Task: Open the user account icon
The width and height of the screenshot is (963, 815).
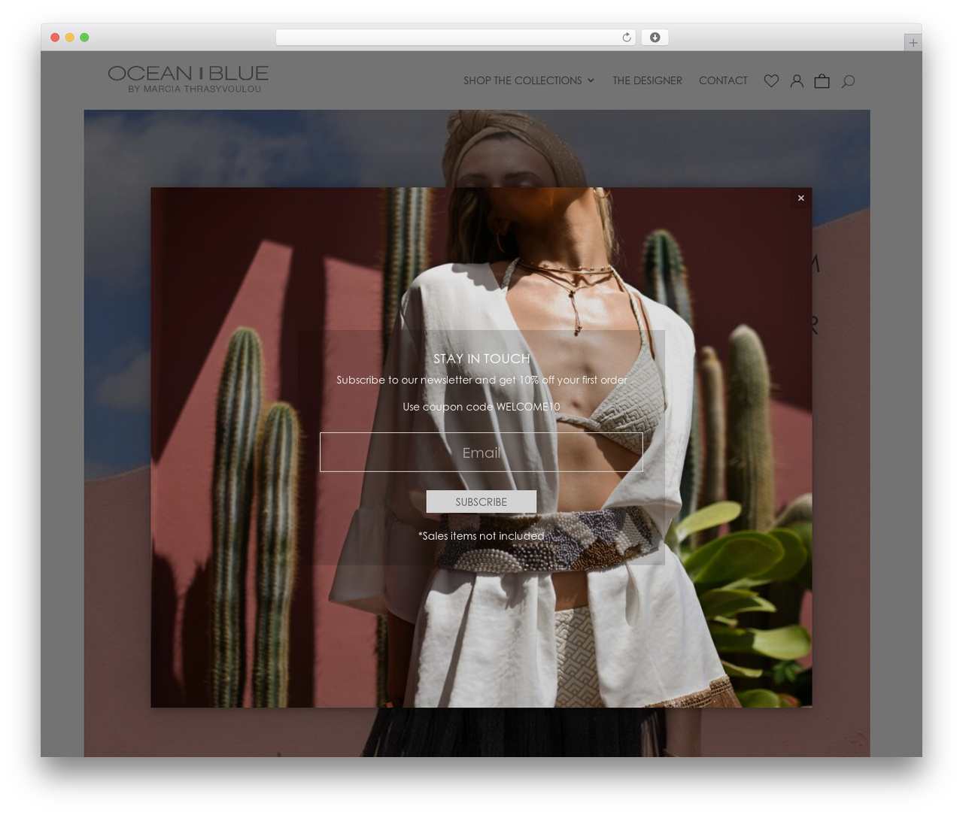Action: point(797,80)
